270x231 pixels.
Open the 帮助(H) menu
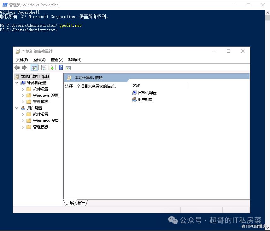(74, 60)
